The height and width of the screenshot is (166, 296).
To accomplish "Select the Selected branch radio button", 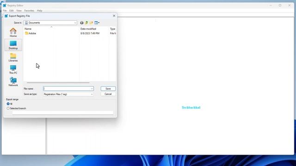I will point(8,108).
